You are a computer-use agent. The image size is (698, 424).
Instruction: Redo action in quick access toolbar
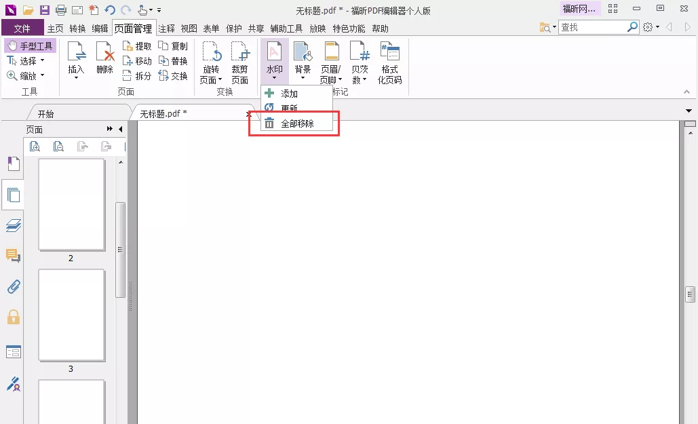coord(126,9)
